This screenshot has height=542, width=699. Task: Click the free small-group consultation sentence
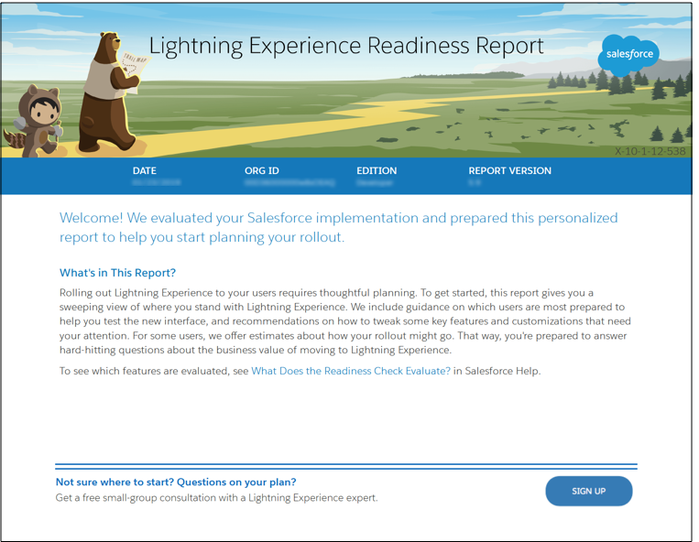tap(216, 497)
